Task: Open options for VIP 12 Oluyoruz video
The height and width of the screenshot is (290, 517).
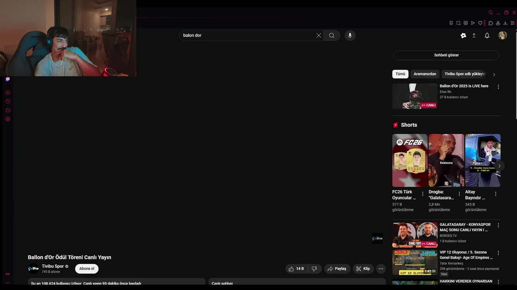Action: pyautogui.click(x=498, y=253)
